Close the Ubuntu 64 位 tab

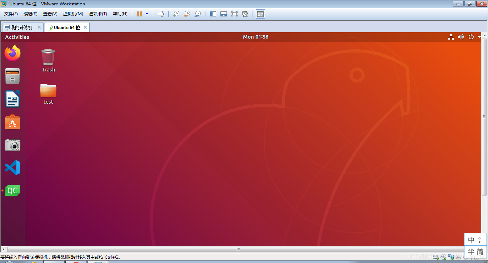85,27
